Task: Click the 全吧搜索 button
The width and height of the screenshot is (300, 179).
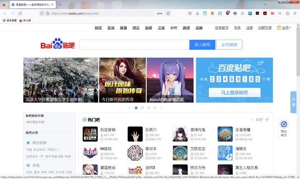Action: [x=229, y=45]
